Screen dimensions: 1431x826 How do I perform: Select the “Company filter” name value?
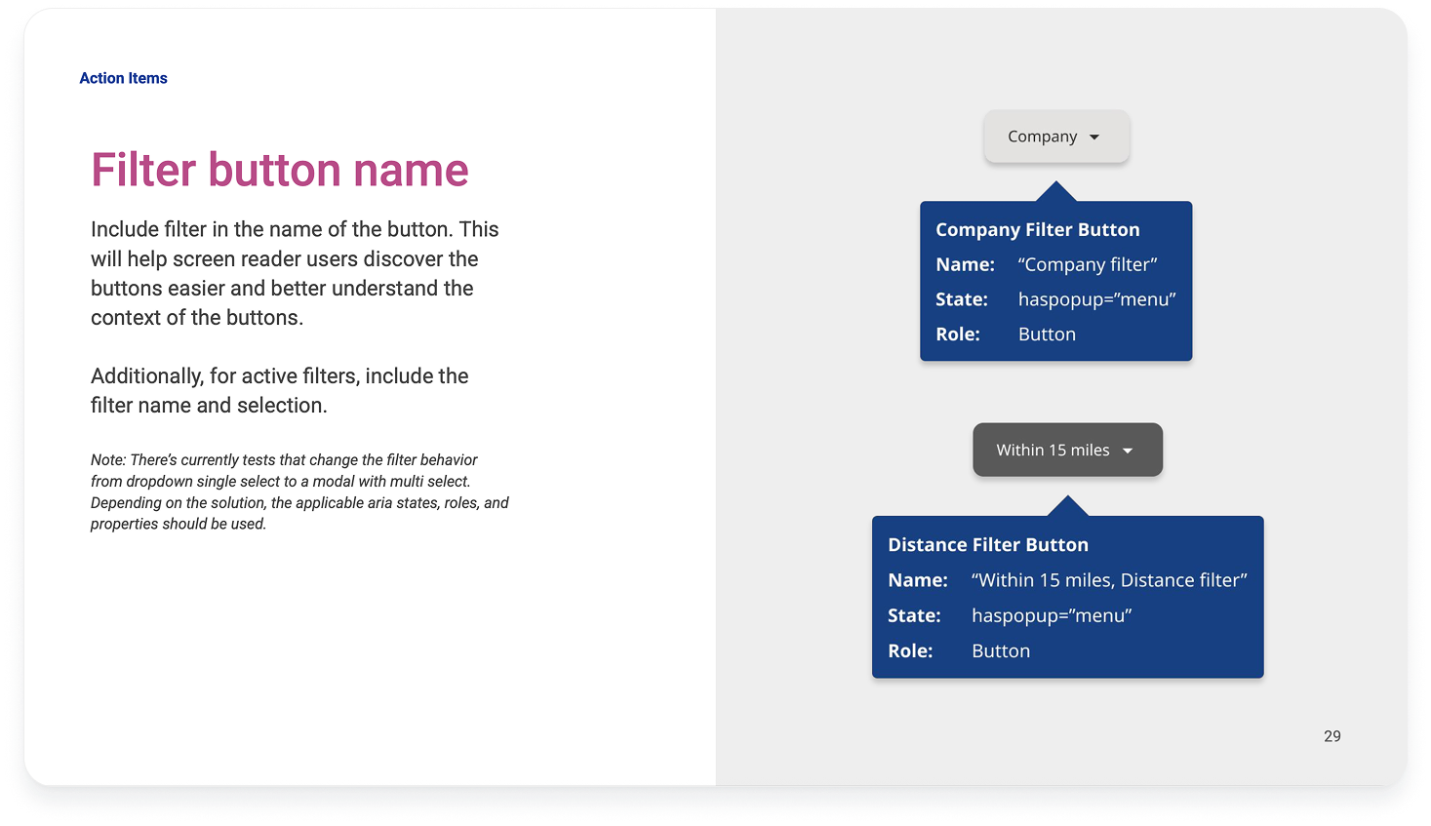pos(1088,264)
